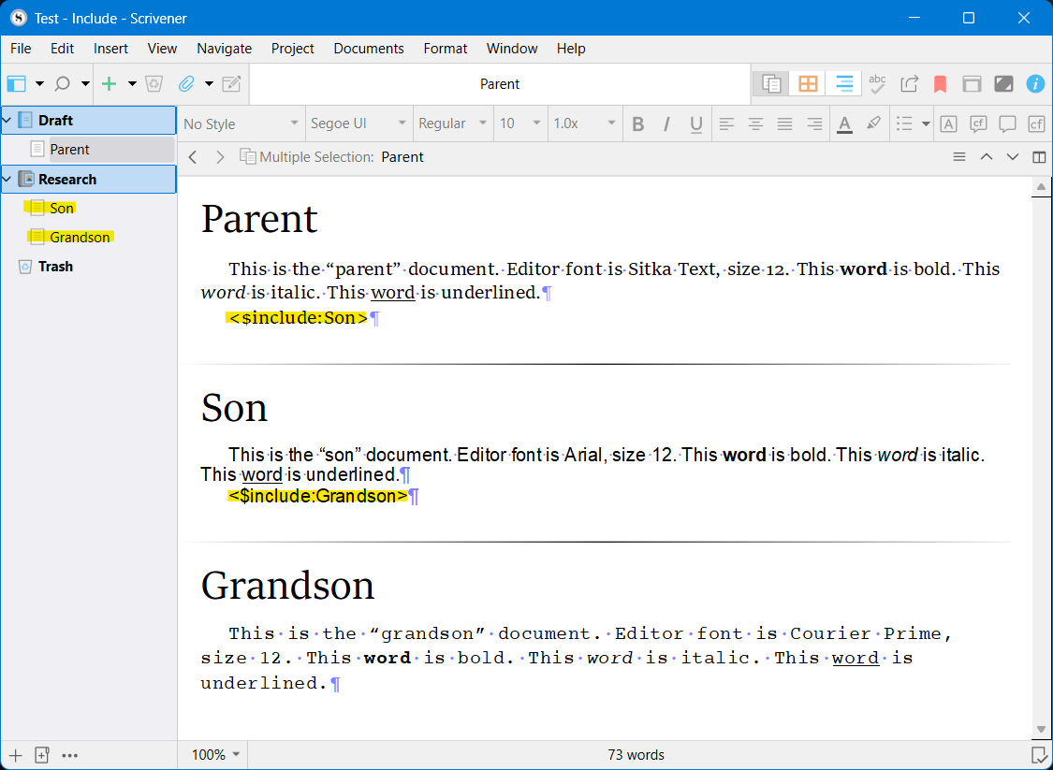
Task: Click the text highlight marker icon
Action: 873,123
